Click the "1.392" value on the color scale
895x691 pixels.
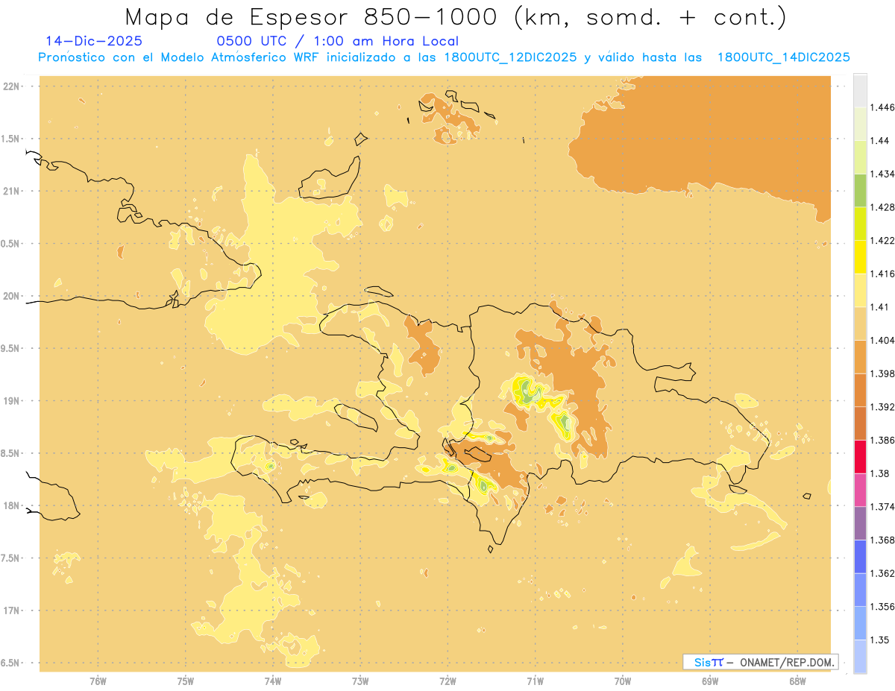click(x=882, y=407)
